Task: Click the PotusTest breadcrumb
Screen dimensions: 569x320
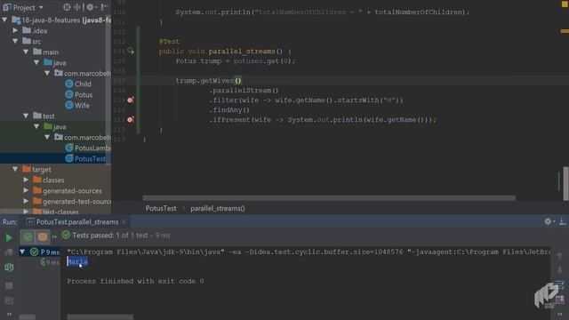Action: click(x=161, y=208)
